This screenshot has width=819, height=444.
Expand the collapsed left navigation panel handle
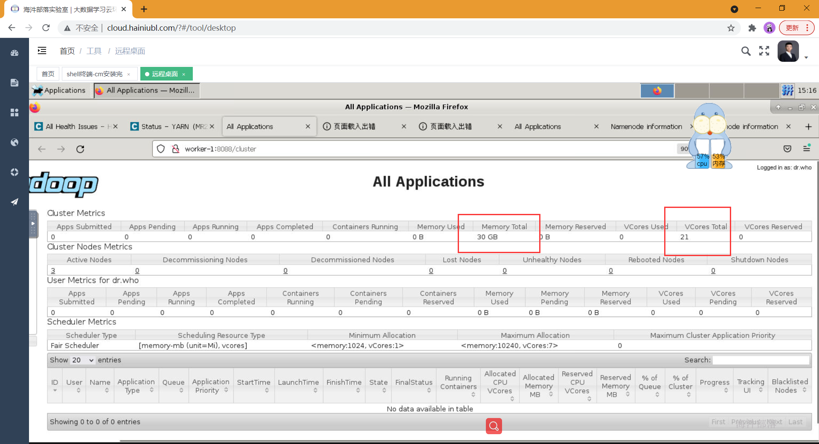point(33,223)
